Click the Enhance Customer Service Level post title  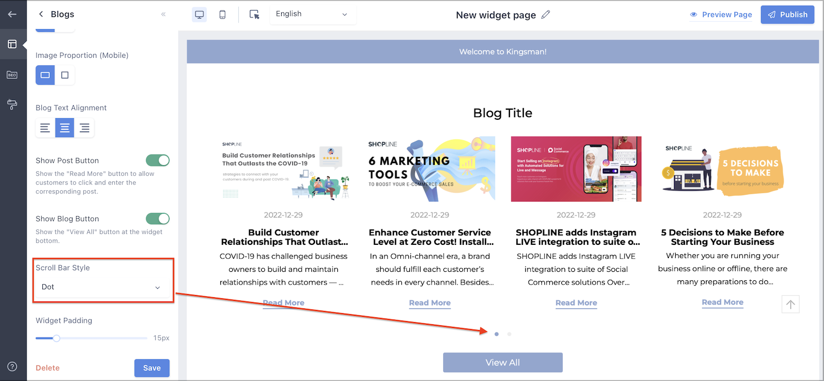(x=430, y=237)
